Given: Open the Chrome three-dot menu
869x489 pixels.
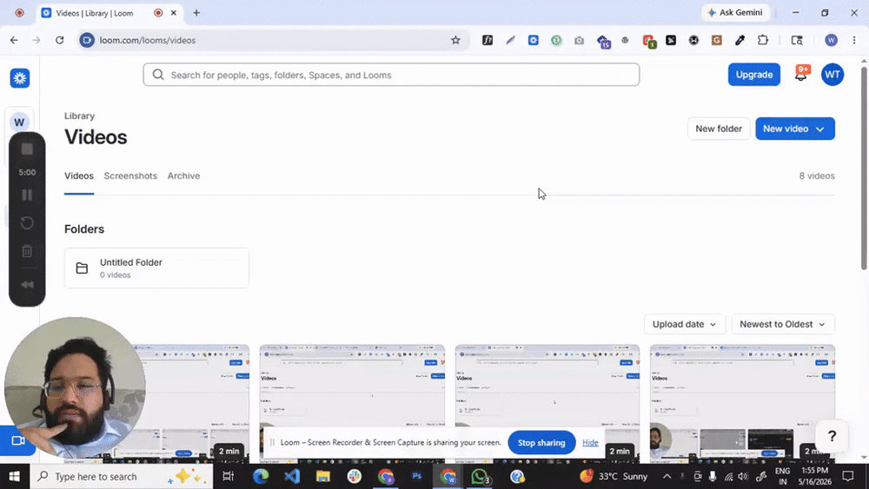Looking at the screenshot, I should pyautogui.click(x=854, y=40).
